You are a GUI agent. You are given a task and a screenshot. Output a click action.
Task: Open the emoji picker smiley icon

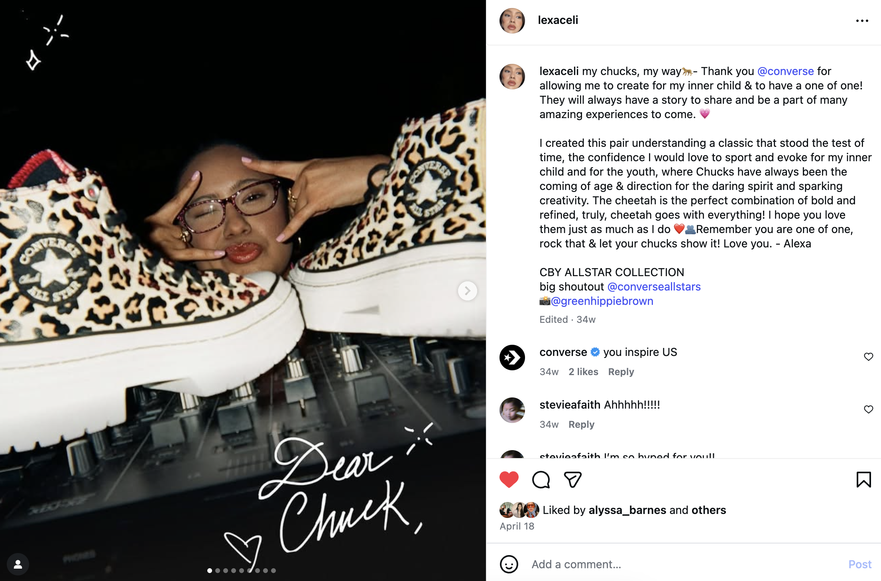pyautogui.click(x=509, y=564)
